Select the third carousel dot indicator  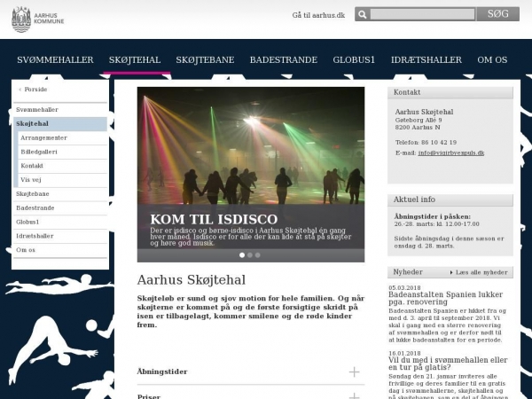pyautogui.click(x=258, y=254)
